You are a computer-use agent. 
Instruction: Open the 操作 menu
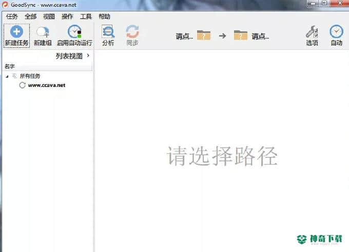pyautogui.click(x=67, y=16)
